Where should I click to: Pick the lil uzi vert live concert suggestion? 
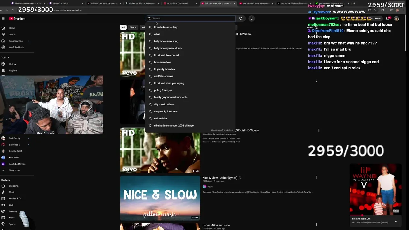pos(190,55)
